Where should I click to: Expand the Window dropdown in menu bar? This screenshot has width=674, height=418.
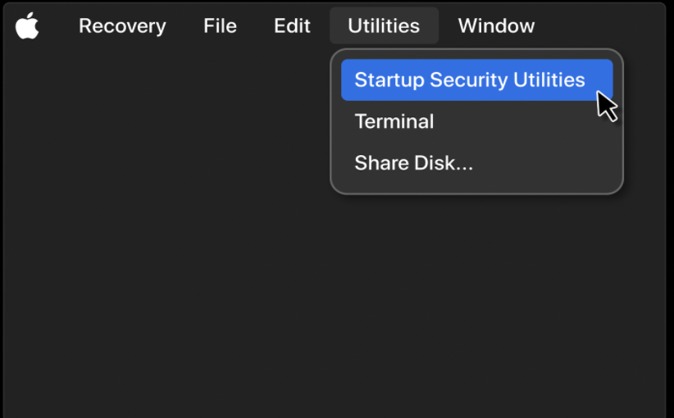pos(496,25)
